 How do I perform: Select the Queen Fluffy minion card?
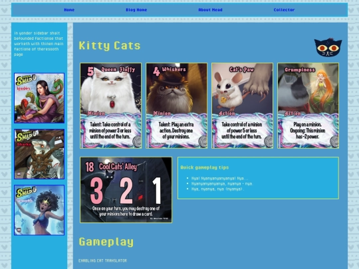[111, 106]
